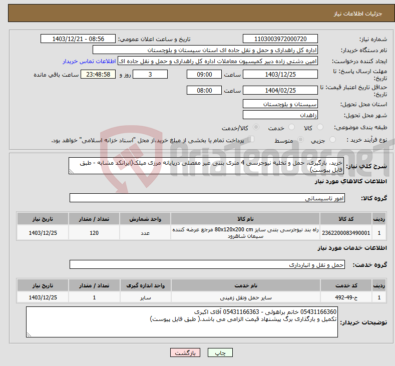The height and width of the screenshot is (366, 395).
Task: Click the نام خدمت column header
Action: [x=246, y=285]
